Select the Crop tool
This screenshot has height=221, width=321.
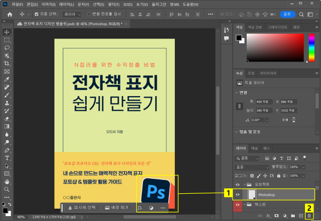(7, 63)
